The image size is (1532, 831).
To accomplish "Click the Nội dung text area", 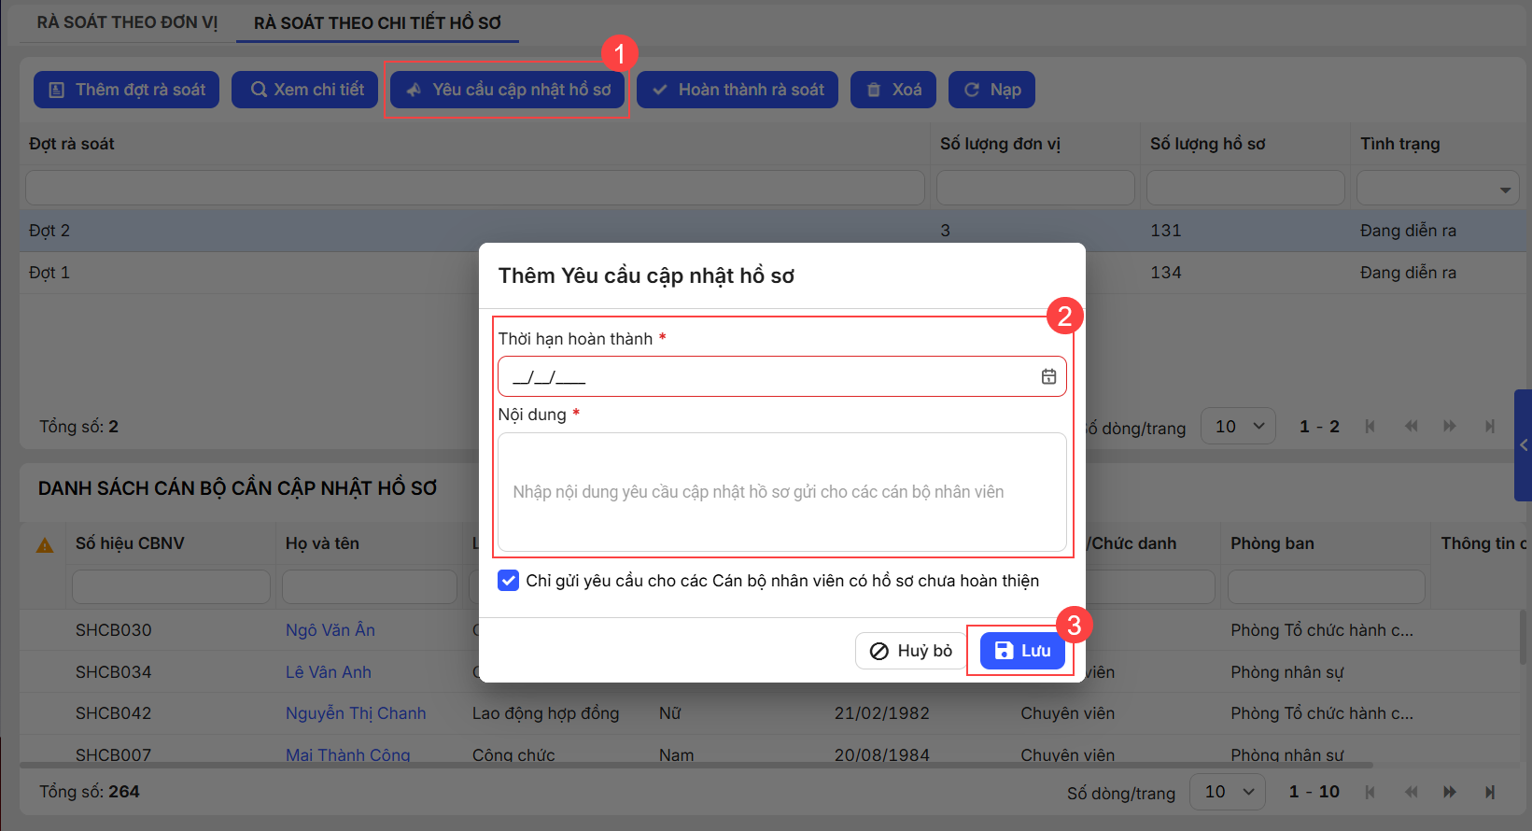I will pos(781,492).
